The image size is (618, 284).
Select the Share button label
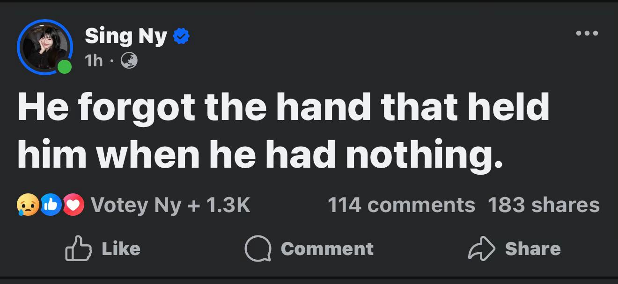[533, 248]
